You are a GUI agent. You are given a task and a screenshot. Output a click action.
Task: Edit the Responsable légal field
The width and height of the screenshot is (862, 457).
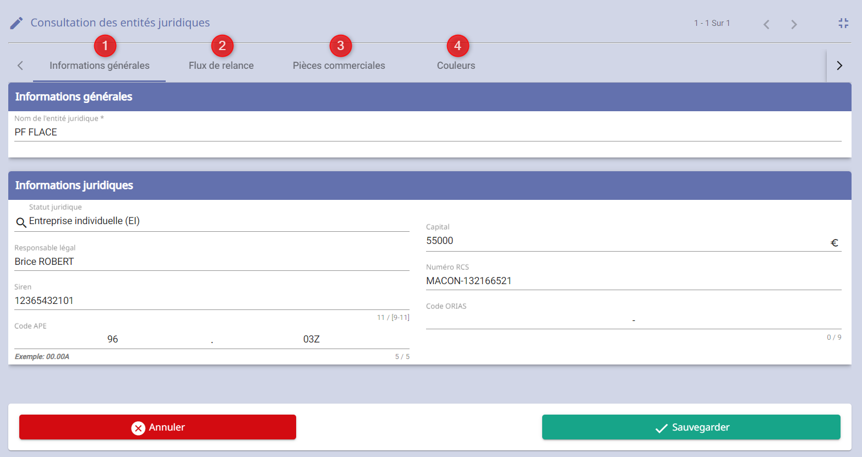click(x=211, y=262)
